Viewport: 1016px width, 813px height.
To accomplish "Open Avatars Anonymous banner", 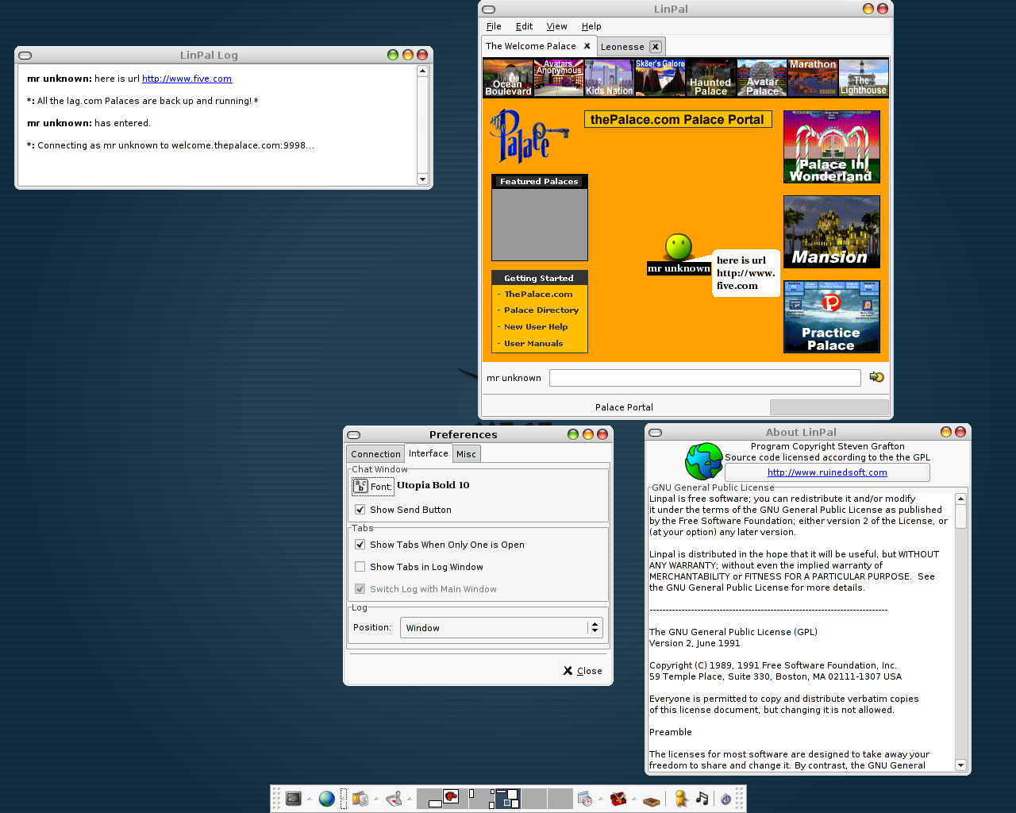I will tap(559, 78).
